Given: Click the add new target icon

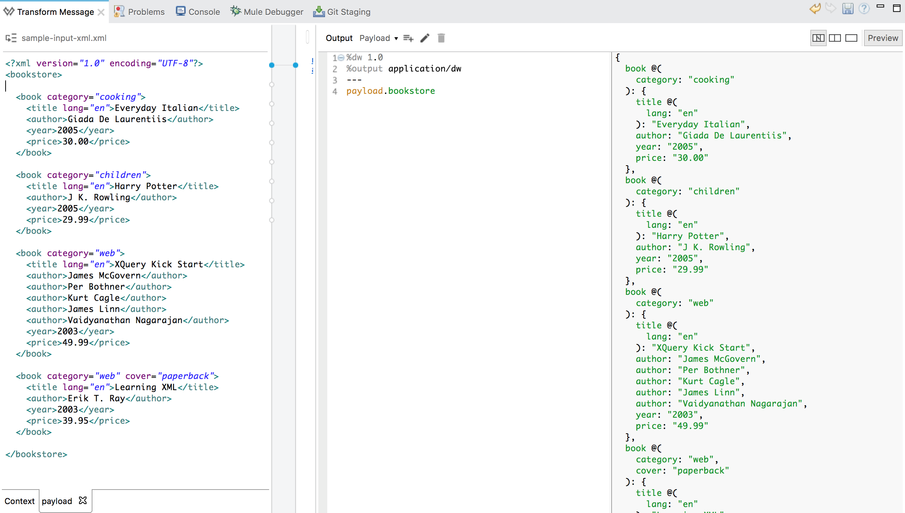Looking at the screenshot, I should [408, 38].
